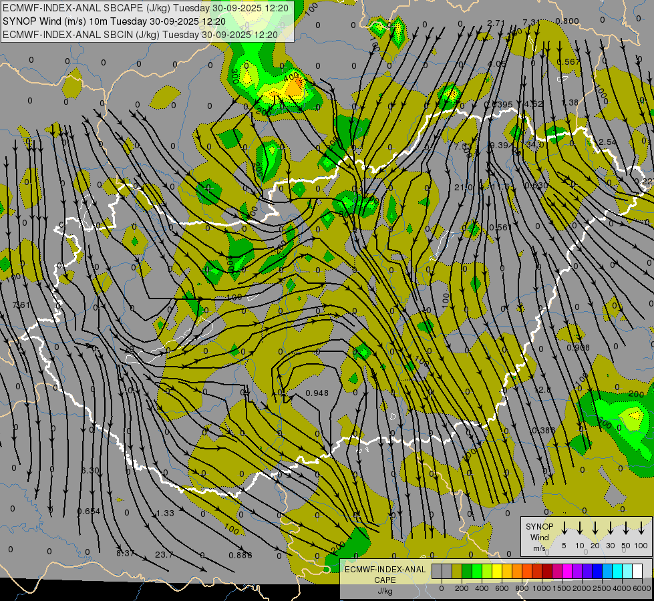
Task: Click the 8.37 value on the map
Action: [x=125, y=554]
